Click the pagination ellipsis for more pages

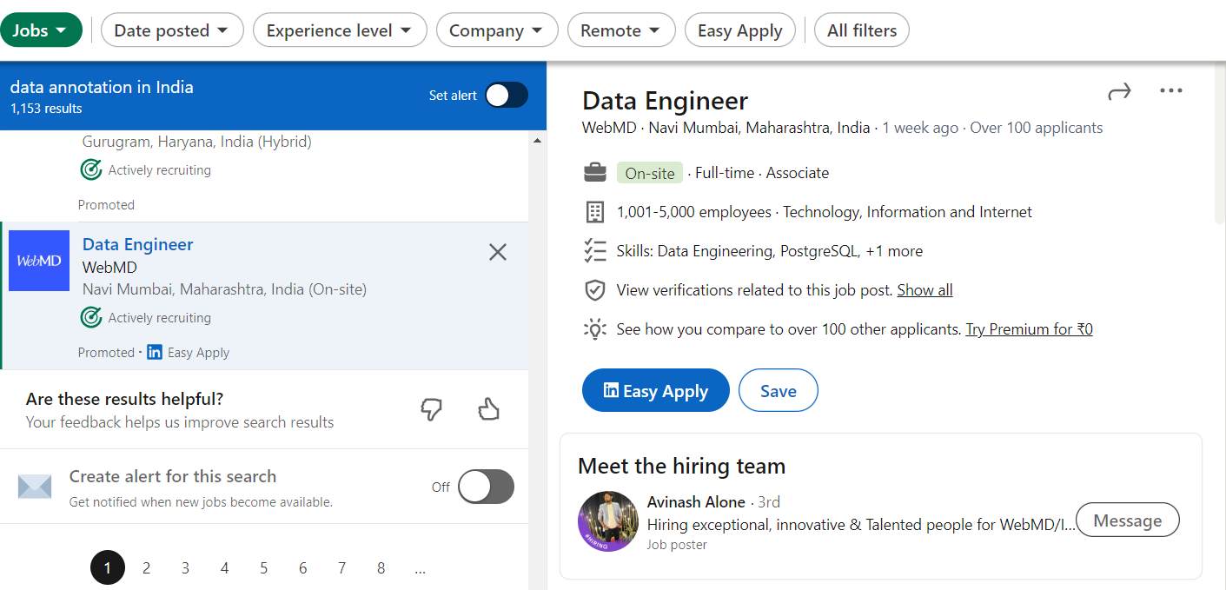click(x=421, y=570)
